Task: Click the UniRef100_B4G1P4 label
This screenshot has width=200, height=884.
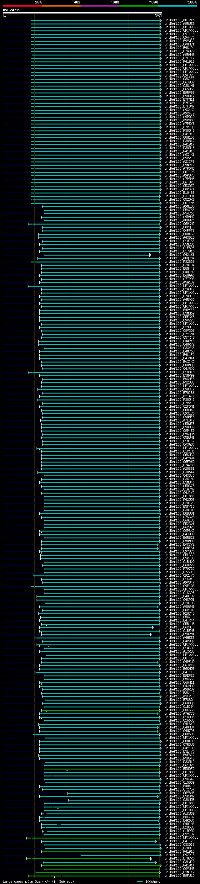Action: point(179,48)
